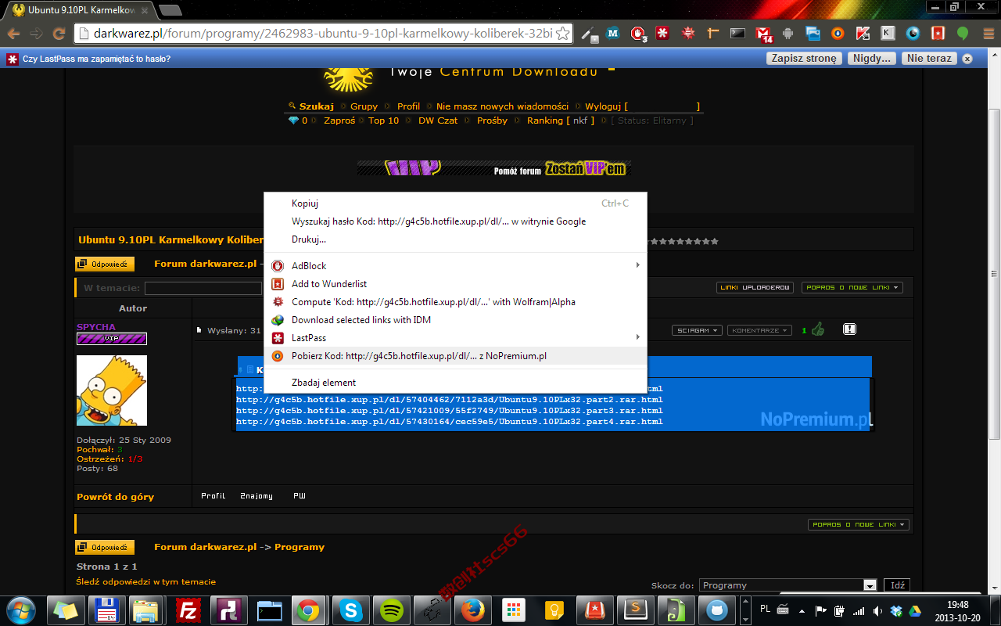Screen dimensions: 1001x626
Task: Click the Chrome forward arrow
Action: tap(36, 34)
